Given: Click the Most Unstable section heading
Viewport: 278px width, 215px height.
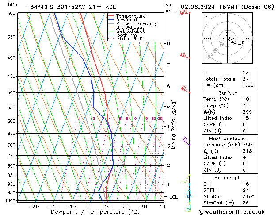Looking at the screenshot, I should tap(227, 138).
